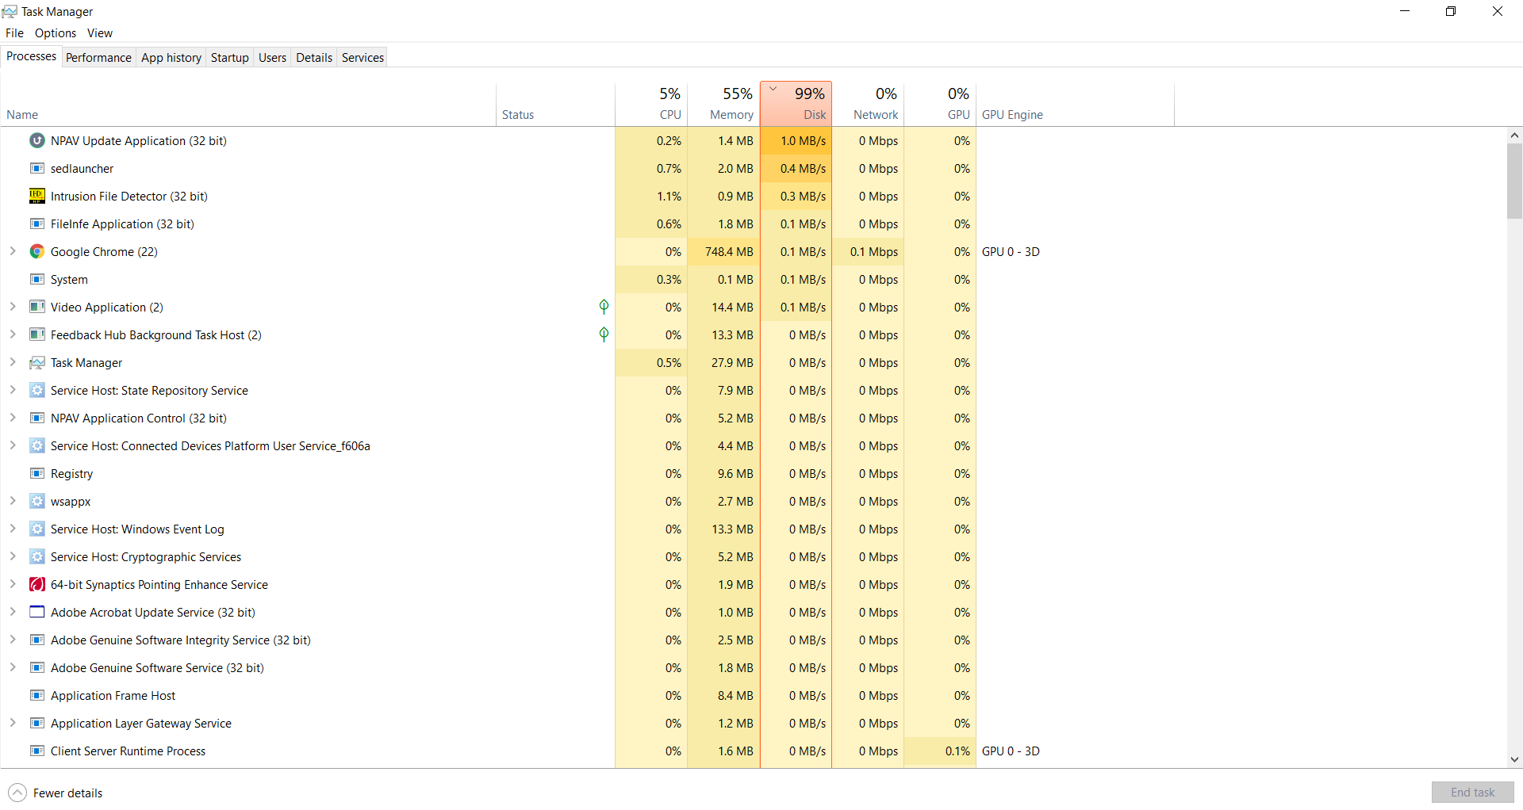
Task: Click Fewer details button
Action: (x=56, y=793)
